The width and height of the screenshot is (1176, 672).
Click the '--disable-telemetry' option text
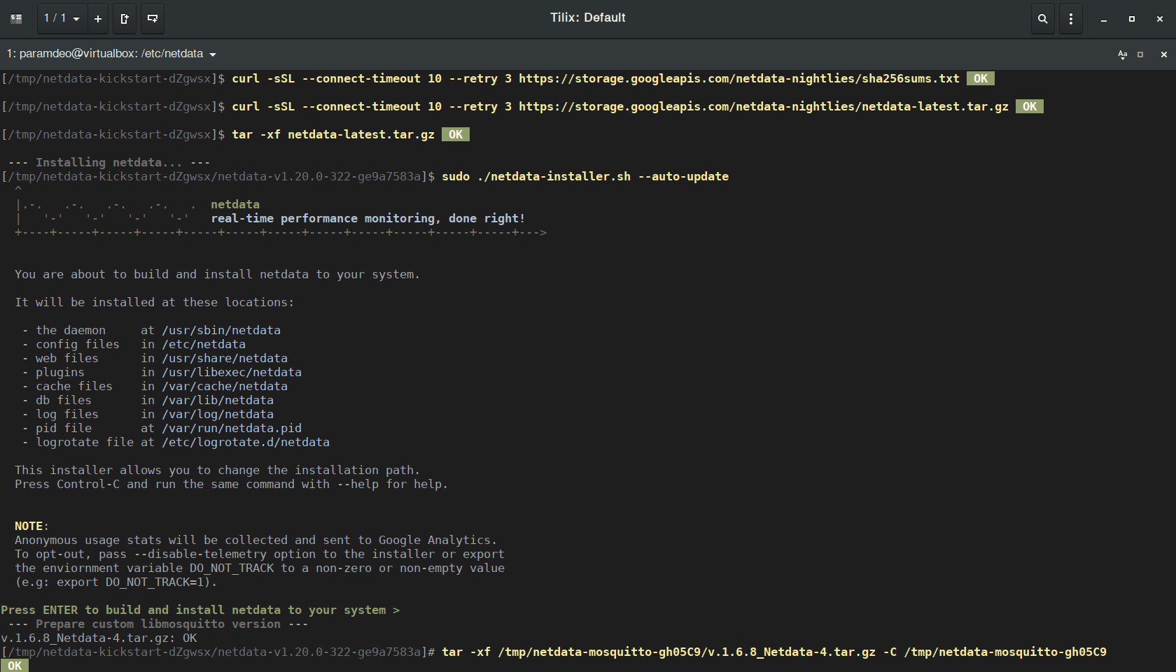(200, 554)
